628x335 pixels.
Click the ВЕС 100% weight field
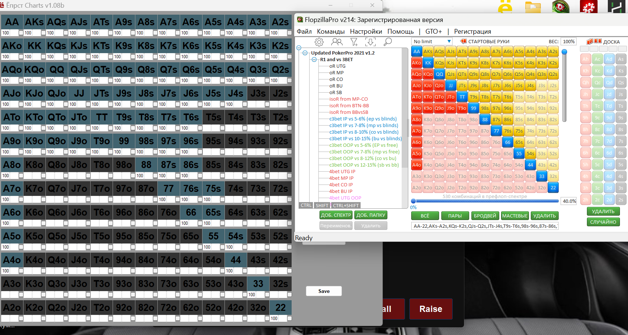[569, 41]
